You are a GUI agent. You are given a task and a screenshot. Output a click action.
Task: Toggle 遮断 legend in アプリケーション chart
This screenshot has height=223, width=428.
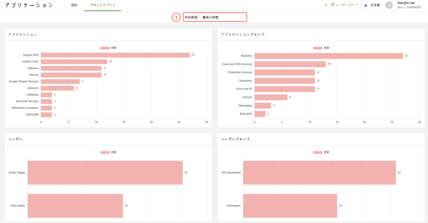click(x=108, y=48)
